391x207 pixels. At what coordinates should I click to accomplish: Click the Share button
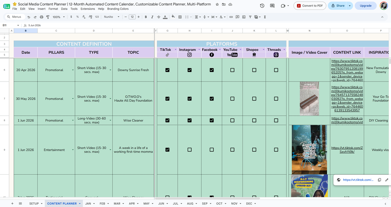pos(338,6)
